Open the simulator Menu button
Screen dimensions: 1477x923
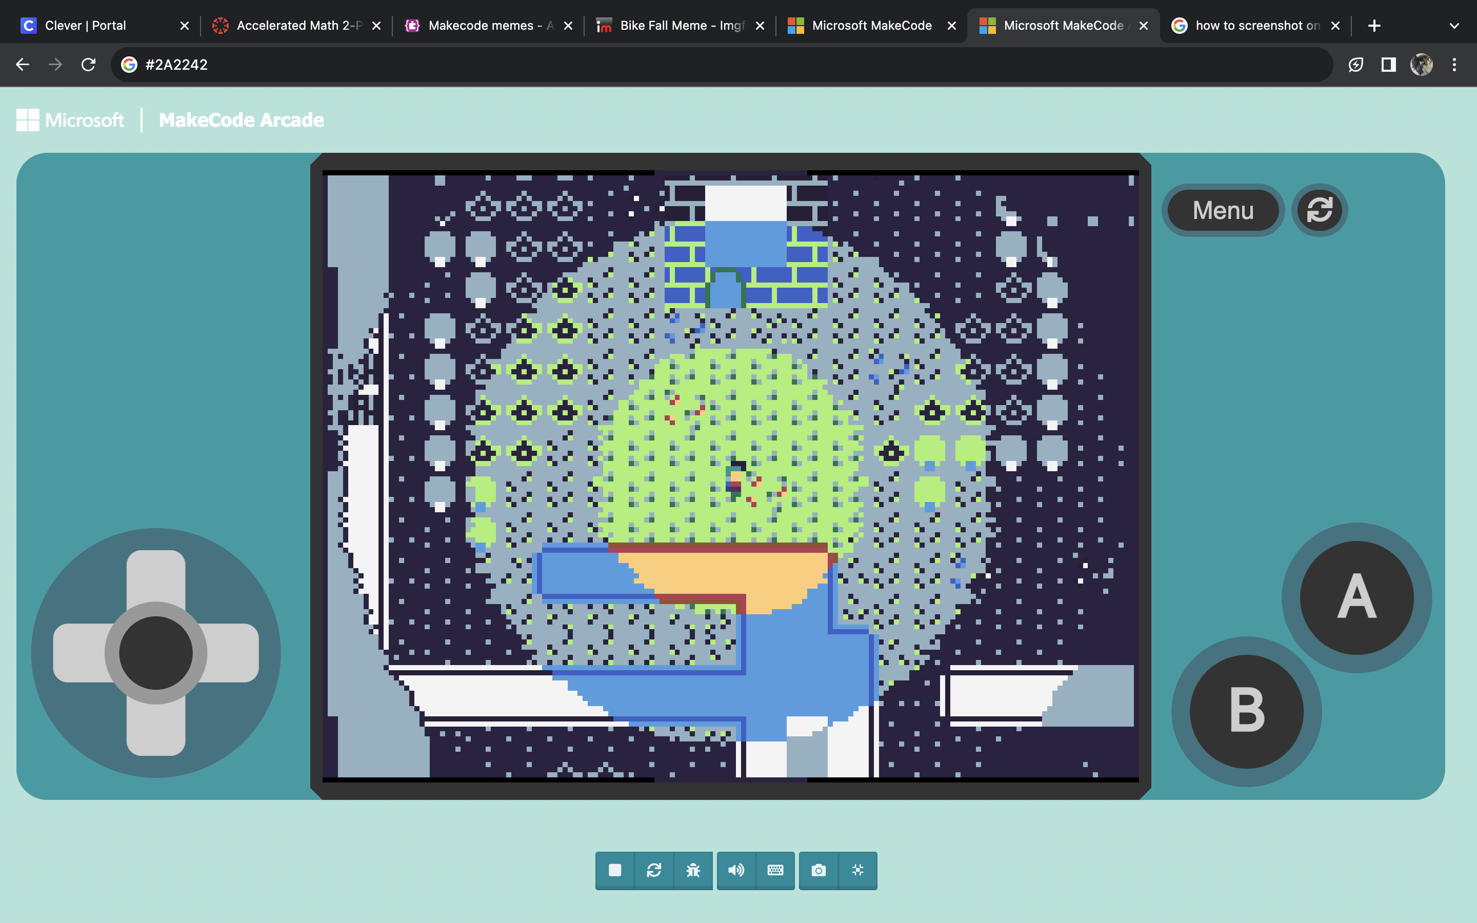[x=1223, y=210]
